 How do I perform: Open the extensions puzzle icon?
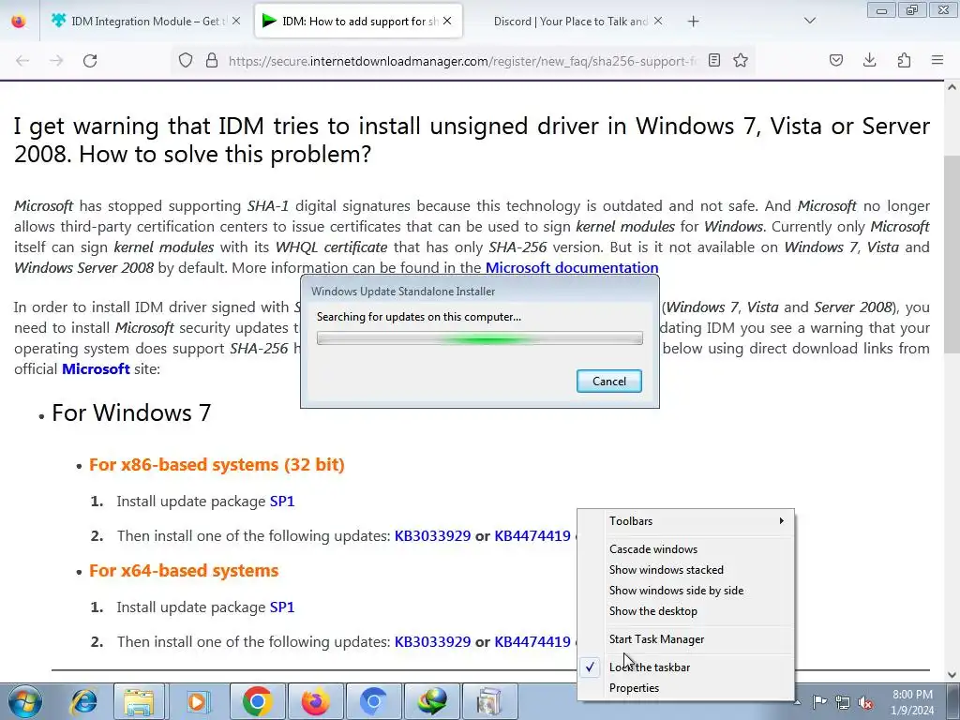[904, 60]
